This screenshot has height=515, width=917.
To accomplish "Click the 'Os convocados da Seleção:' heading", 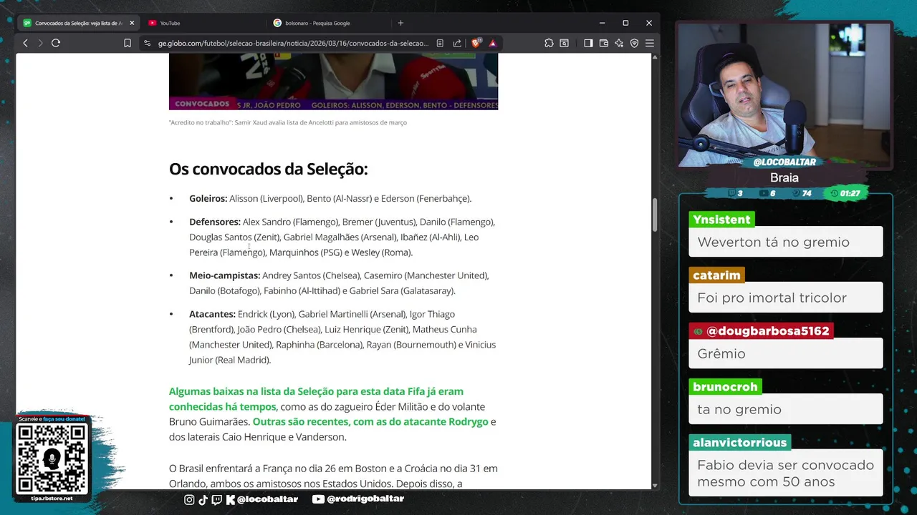I will click(268, 169).
